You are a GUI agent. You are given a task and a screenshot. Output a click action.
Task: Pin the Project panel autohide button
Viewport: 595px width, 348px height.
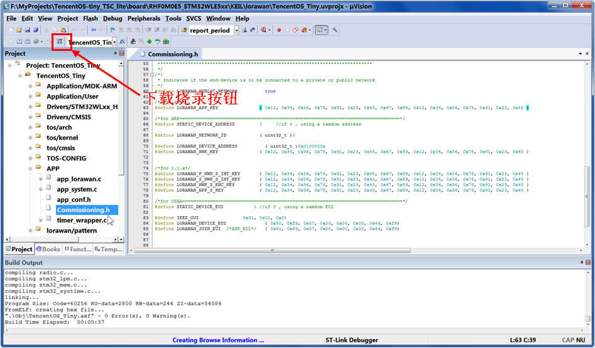tap(116, 53)
